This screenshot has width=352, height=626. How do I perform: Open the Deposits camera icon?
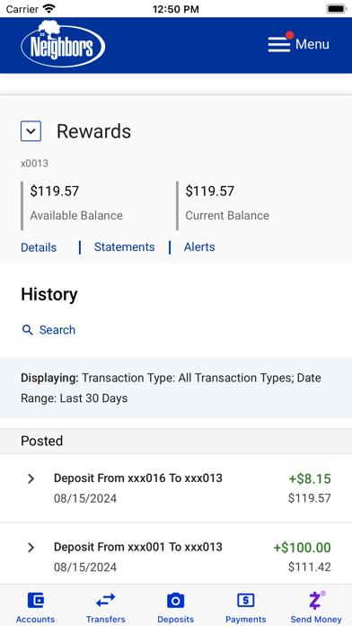[175, 601]
